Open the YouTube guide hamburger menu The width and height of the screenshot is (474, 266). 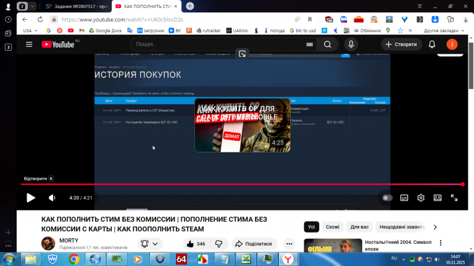pyautogui.click(x=29, y=44)
